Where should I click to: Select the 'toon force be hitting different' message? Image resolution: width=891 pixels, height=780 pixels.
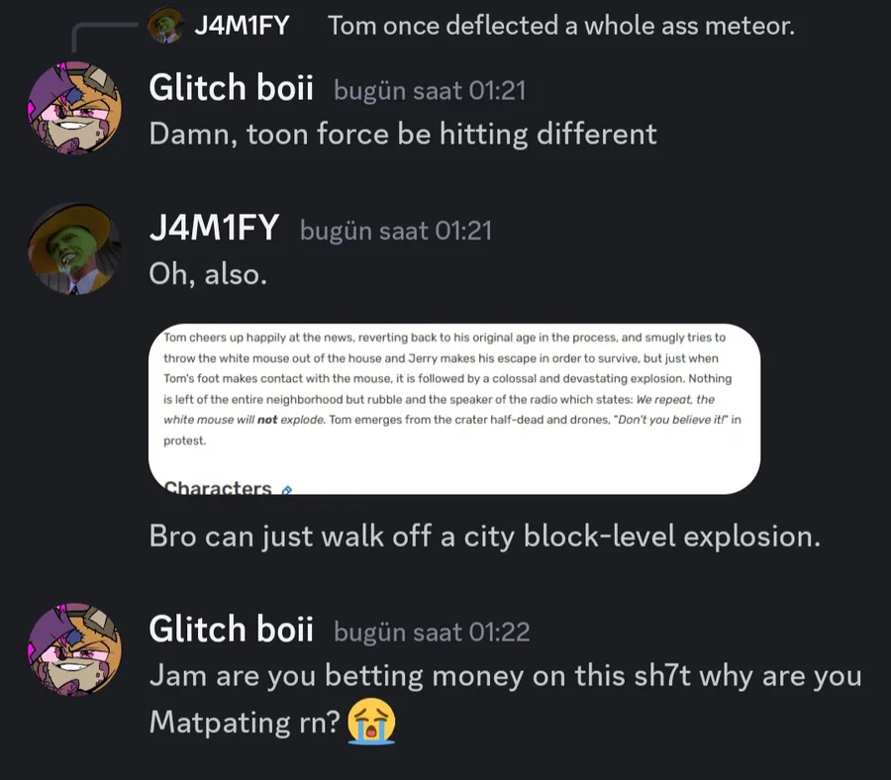[403, 135]
